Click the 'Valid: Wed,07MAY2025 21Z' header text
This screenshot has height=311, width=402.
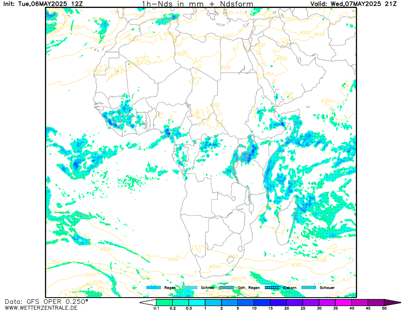(353, 4)
